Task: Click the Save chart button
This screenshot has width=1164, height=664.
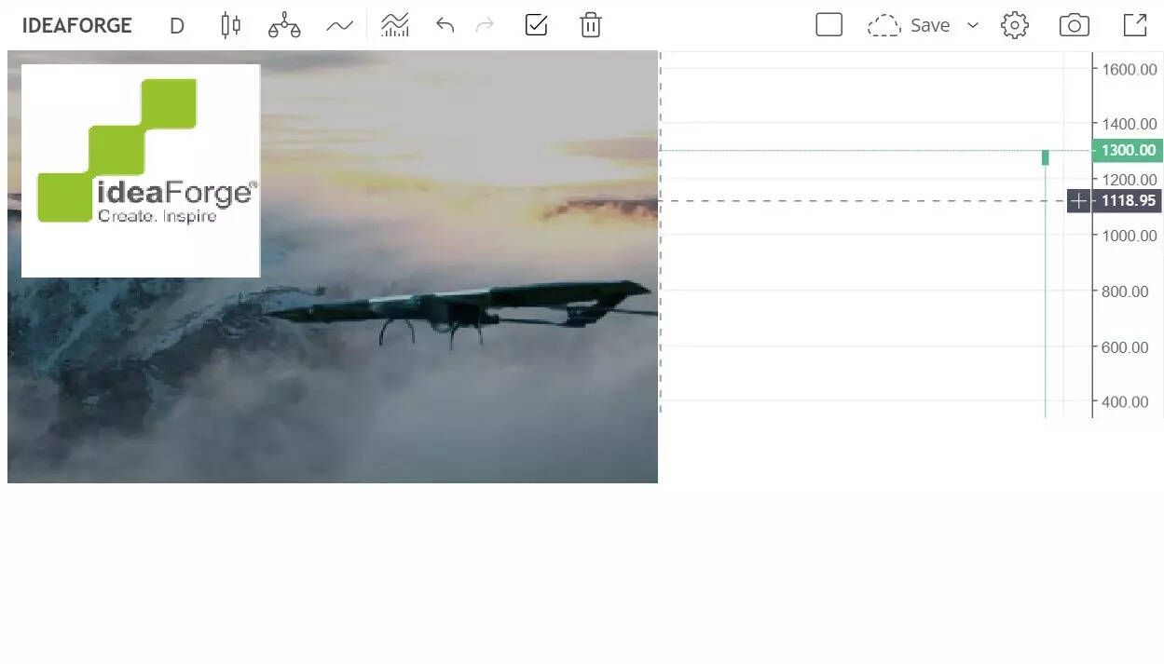Action: click(910, 25)
